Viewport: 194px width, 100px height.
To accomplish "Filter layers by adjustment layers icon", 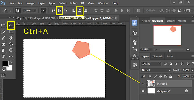I will 171,64.
